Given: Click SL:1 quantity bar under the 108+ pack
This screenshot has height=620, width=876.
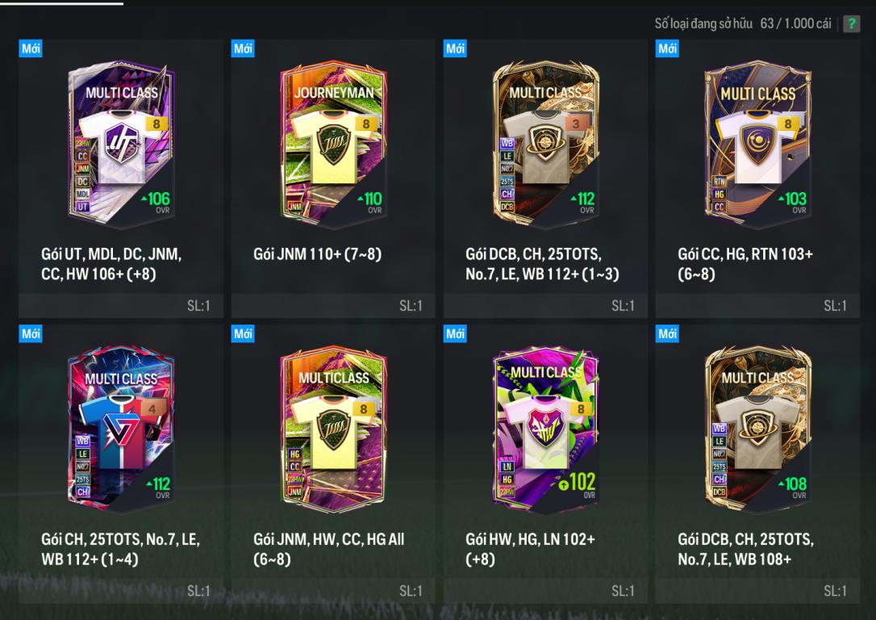Looking at the screenshot, I should 757,591.
